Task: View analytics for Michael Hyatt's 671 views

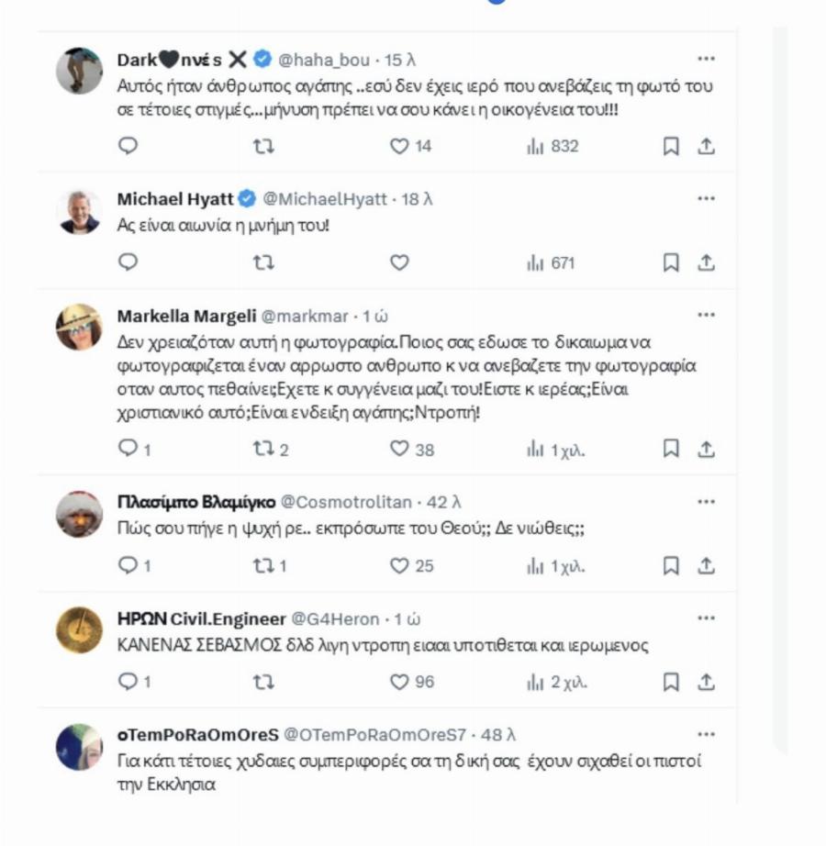Action: click(x=551, y=263)
